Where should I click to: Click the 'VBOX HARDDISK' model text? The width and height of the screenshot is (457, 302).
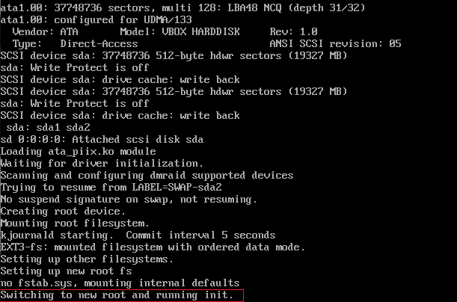click(x=200, y=31)
